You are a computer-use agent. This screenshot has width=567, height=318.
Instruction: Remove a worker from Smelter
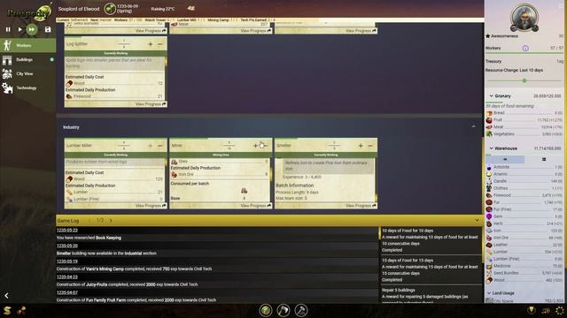(370, 146)
